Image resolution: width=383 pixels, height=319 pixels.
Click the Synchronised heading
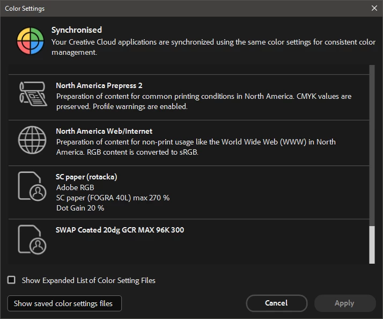[77, 30]
